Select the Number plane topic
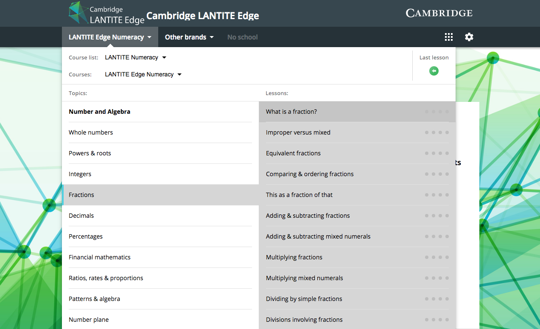The image size is (540, 329). [160, 320]
